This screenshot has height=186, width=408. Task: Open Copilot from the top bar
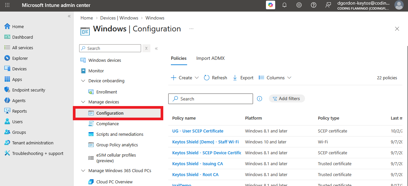pyautogui.click(x=271, y=5)
